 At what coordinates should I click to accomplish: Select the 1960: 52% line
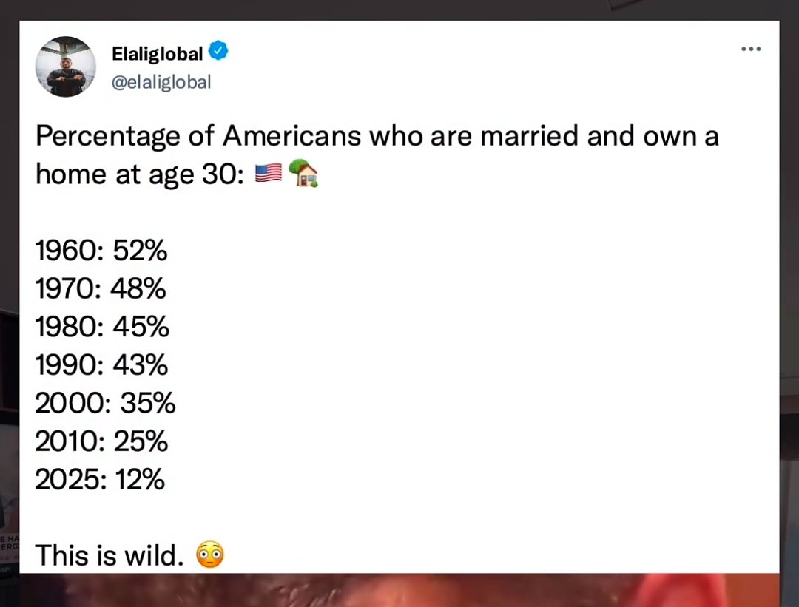point(101,251)
